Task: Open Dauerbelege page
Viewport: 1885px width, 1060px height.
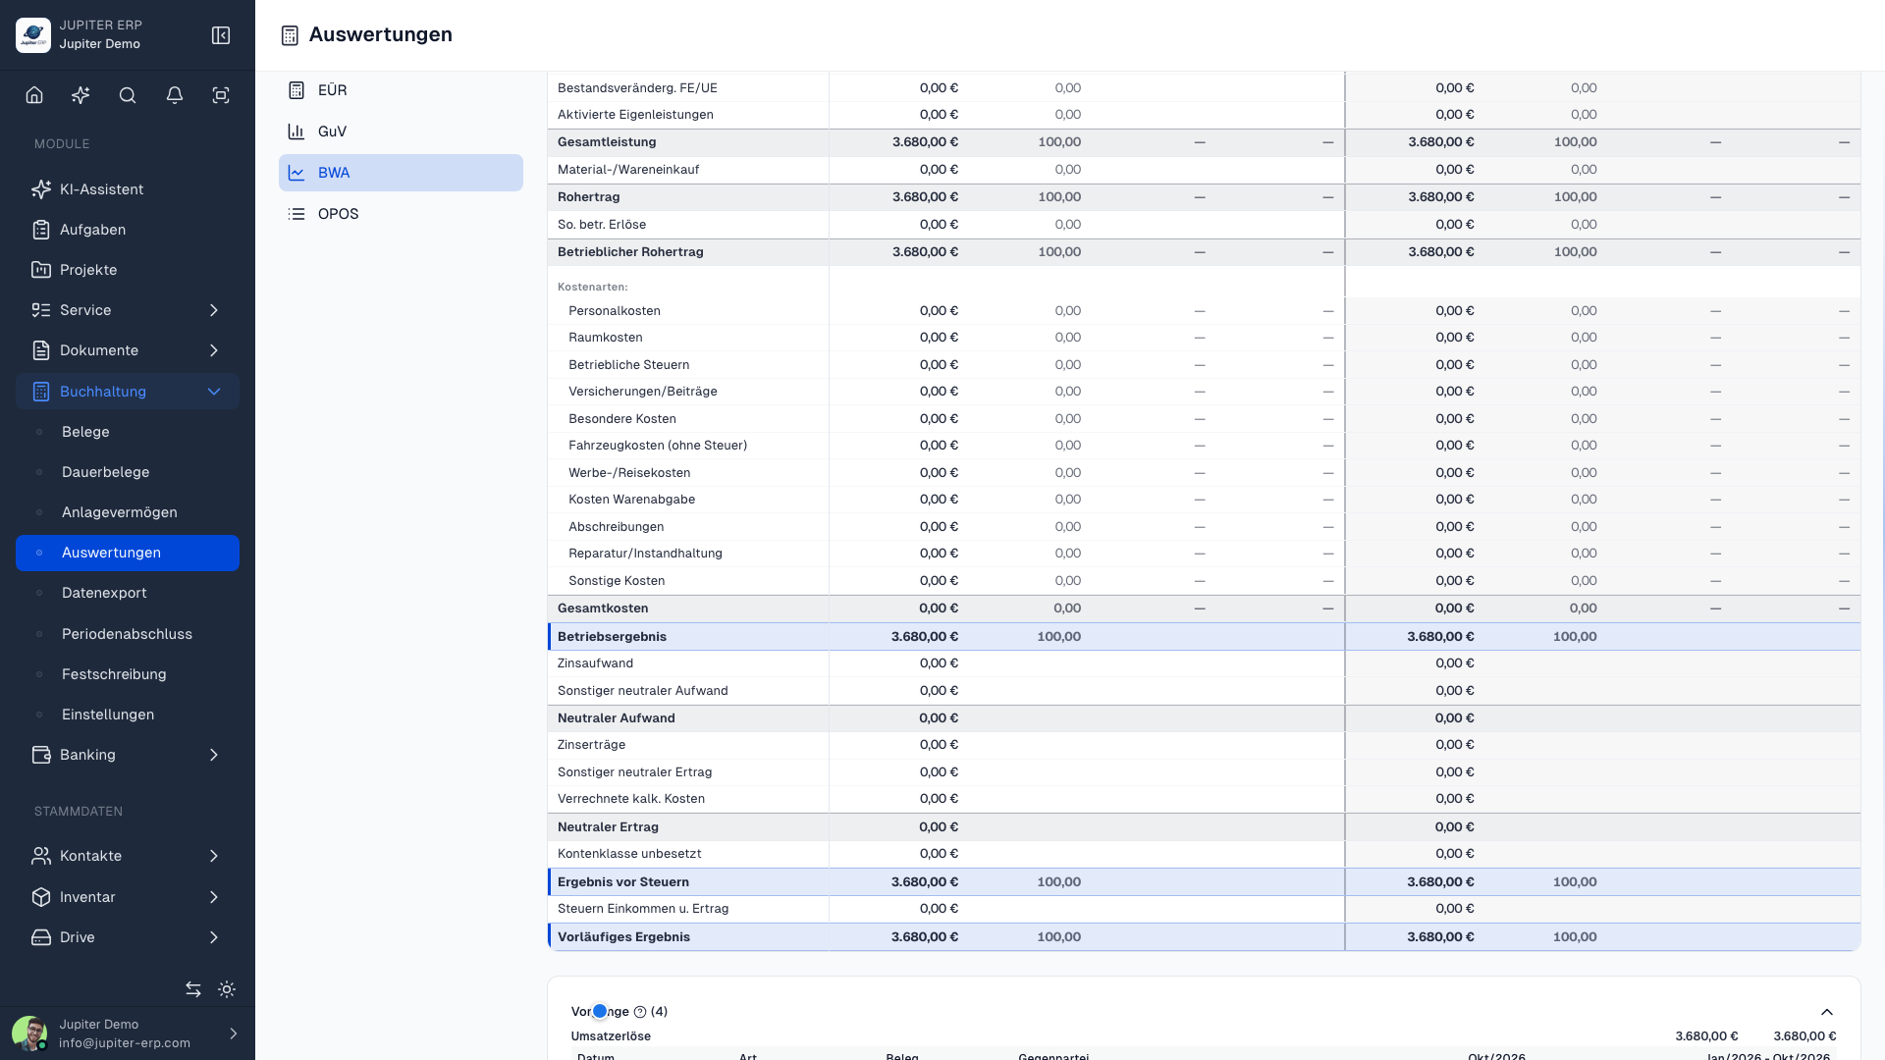Action: 128,472
